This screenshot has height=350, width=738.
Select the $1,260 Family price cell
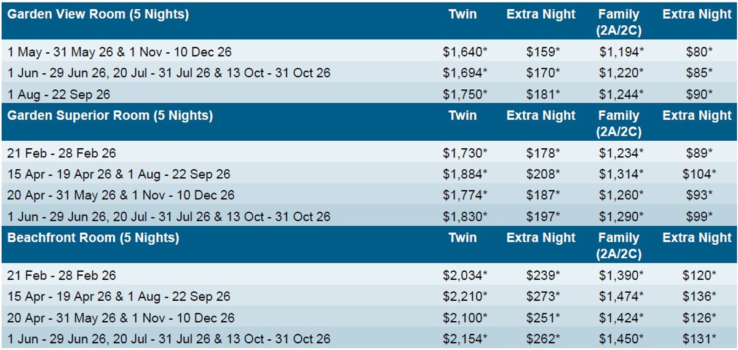[x=622, y=196]
